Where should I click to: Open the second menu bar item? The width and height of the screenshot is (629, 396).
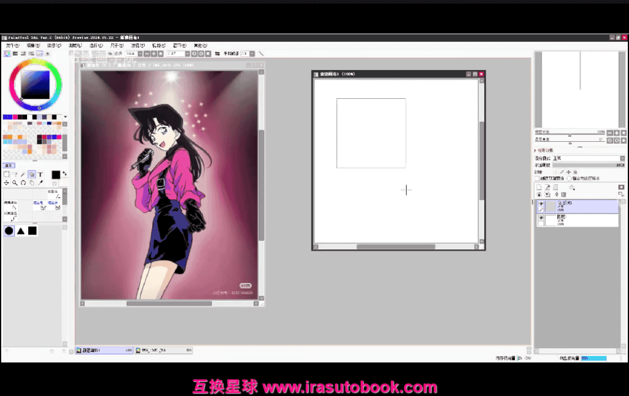(33, 45)
